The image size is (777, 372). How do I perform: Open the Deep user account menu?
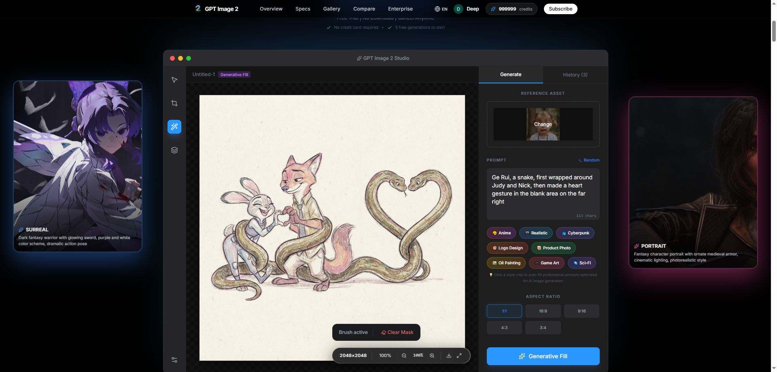click(x=467, y=9)
